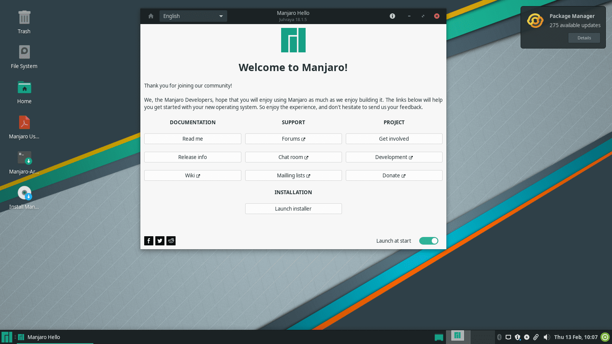Click the Reddit icon in Manjaro Hello

tap(171, 241)
